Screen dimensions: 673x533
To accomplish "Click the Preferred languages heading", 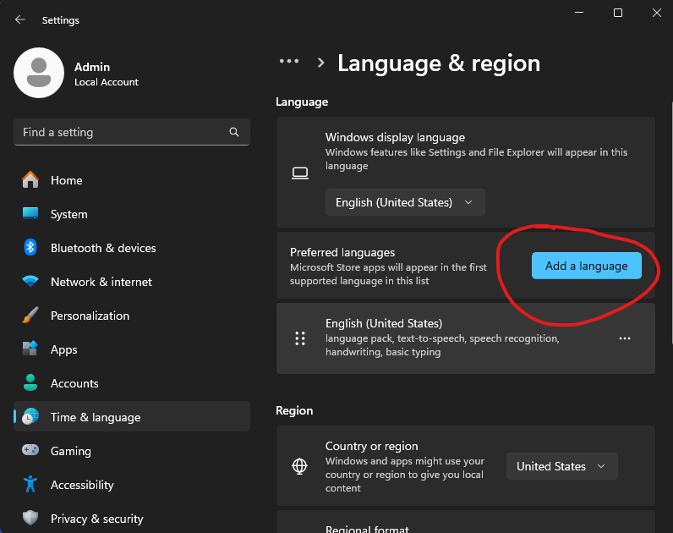I will coord(342,252).
